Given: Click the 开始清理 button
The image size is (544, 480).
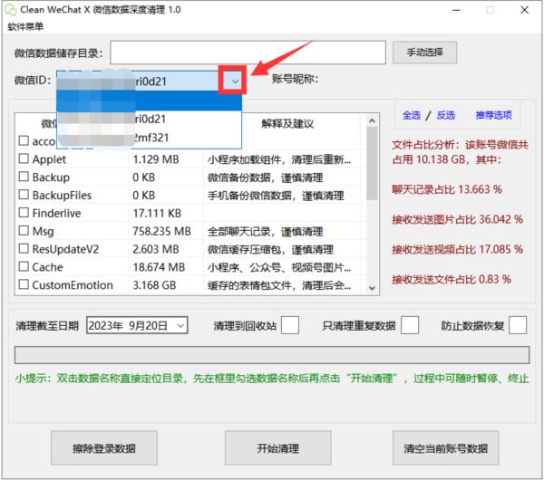Looking at the screenshot, I should pos(277,448).
